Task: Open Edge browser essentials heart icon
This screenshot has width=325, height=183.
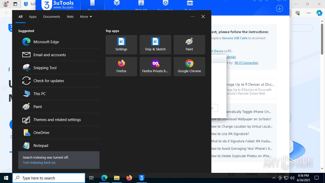Action: coord(298,13)
